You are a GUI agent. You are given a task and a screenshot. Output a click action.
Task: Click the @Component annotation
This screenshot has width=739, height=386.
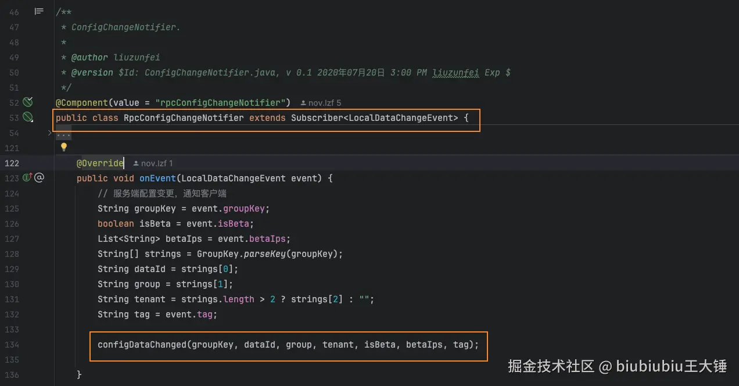[81, 103]
